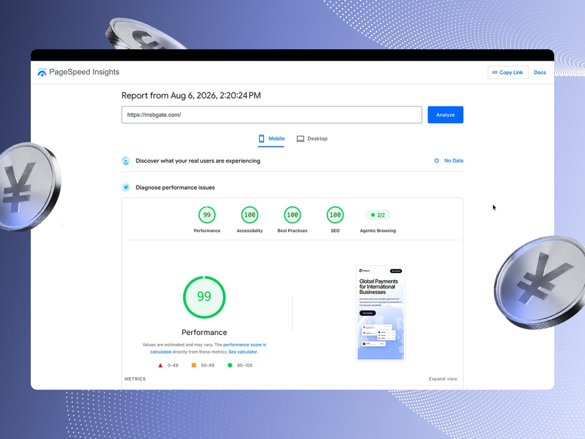Screen dimensions: 585x439
Task: Click the No Data info icon
Action: tap(437, 161)
